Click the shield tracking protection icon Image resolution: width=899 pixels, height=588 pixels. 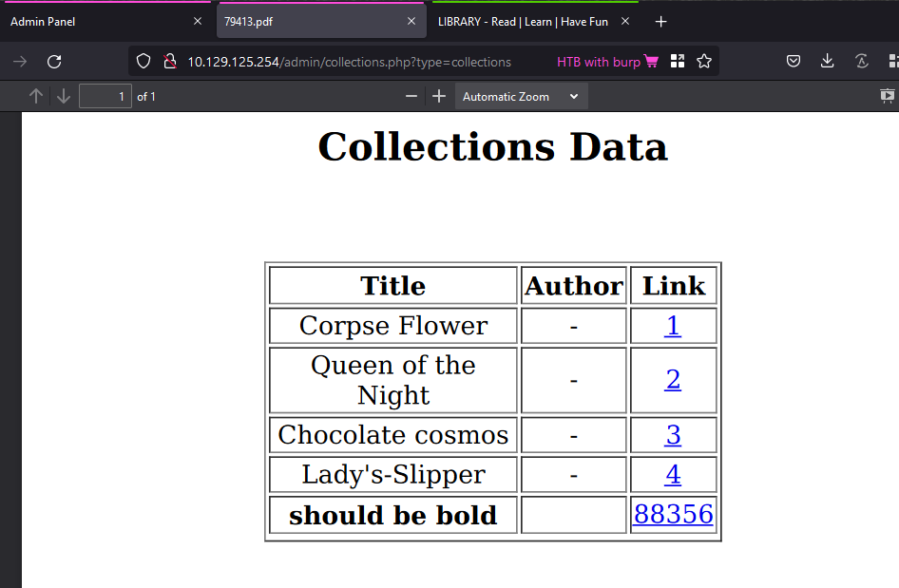tap(143, 62)
